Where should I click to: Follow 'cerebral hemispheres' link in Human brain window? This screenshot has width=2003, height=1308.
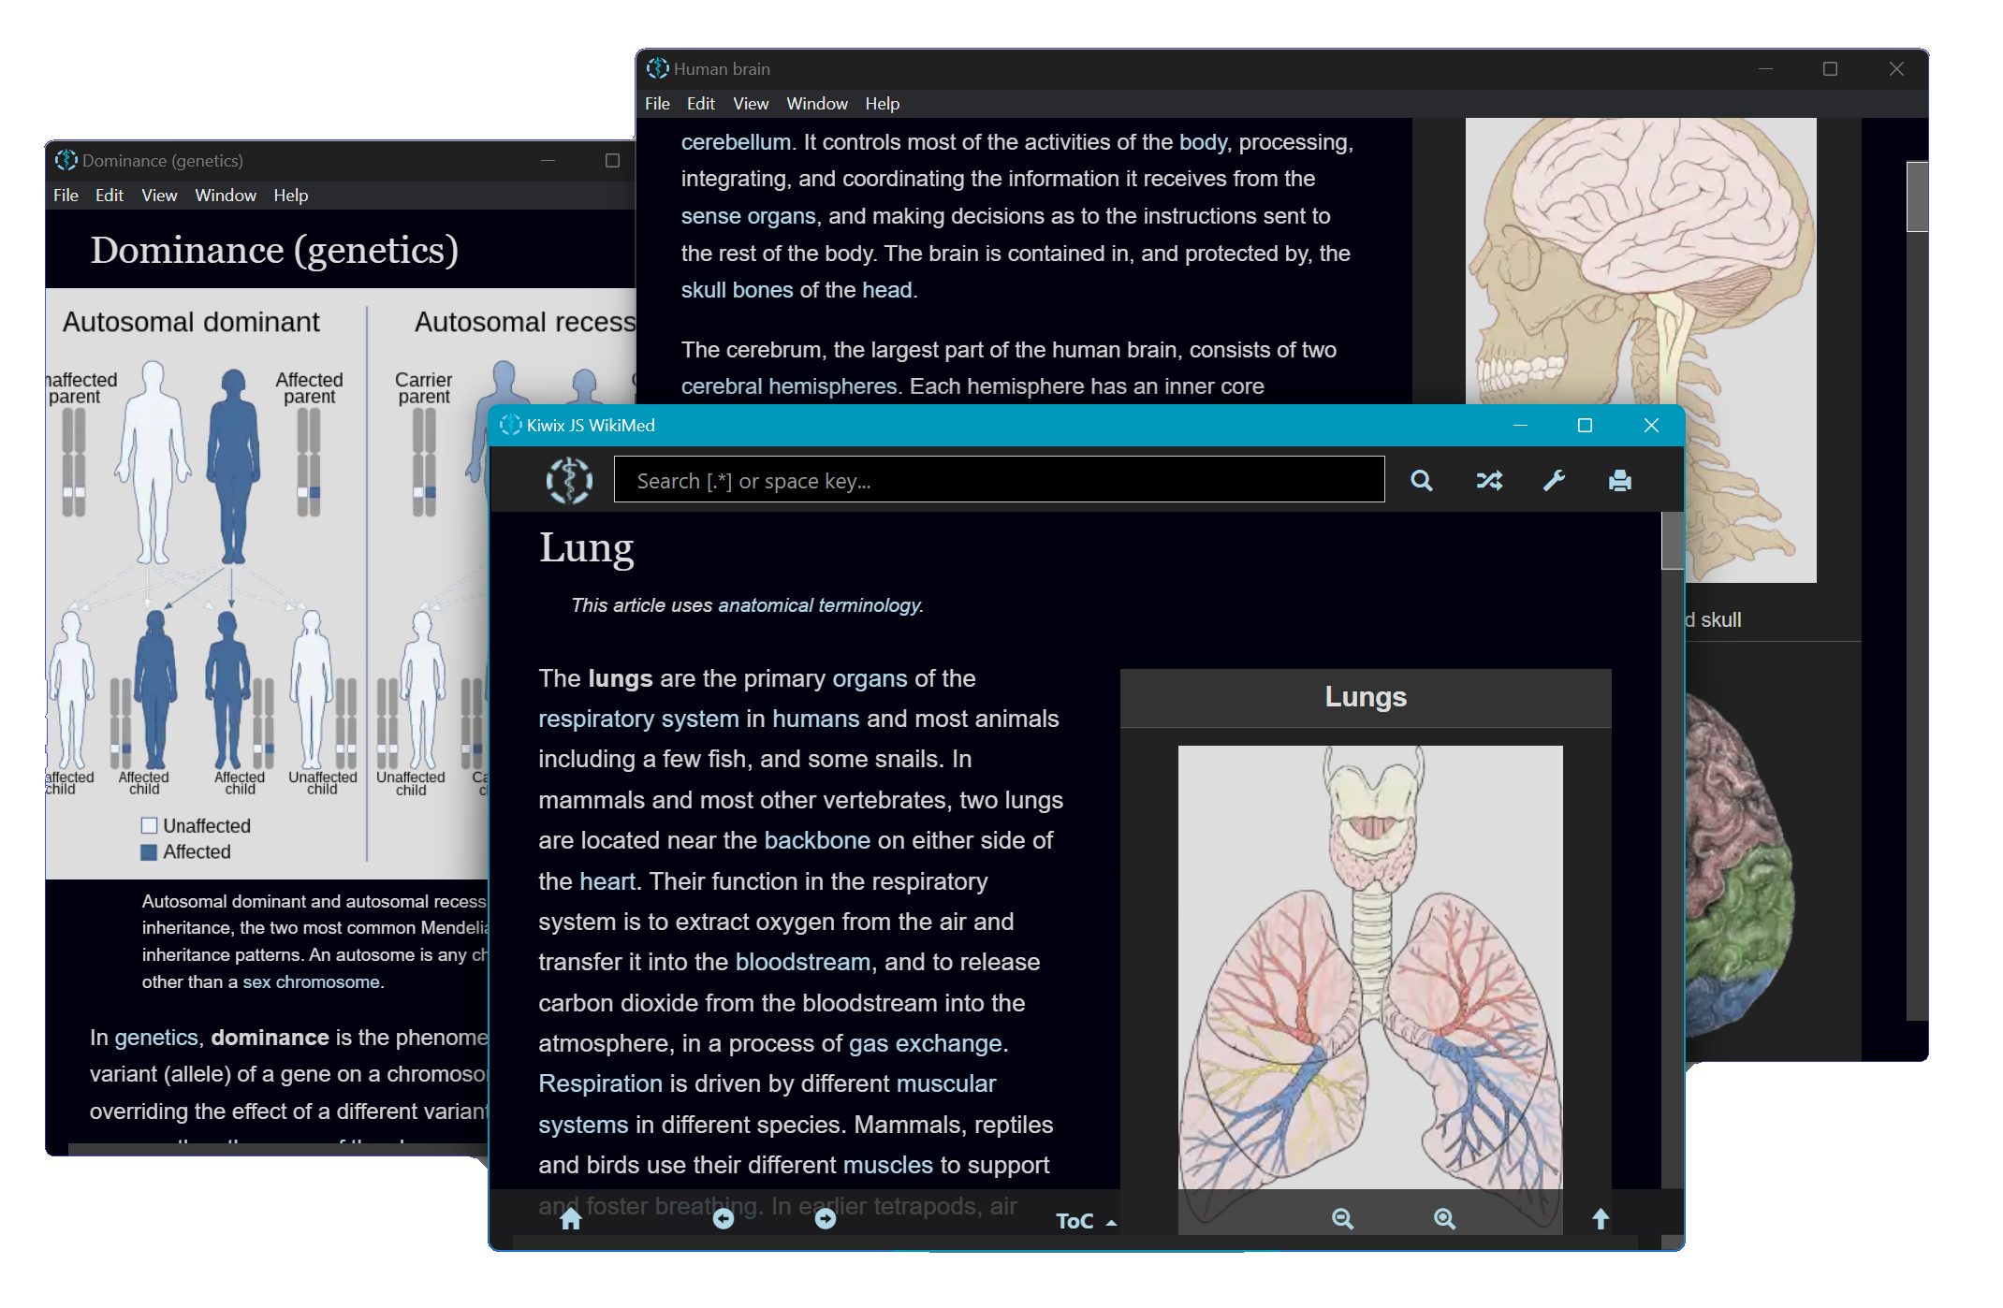(789, 386)
